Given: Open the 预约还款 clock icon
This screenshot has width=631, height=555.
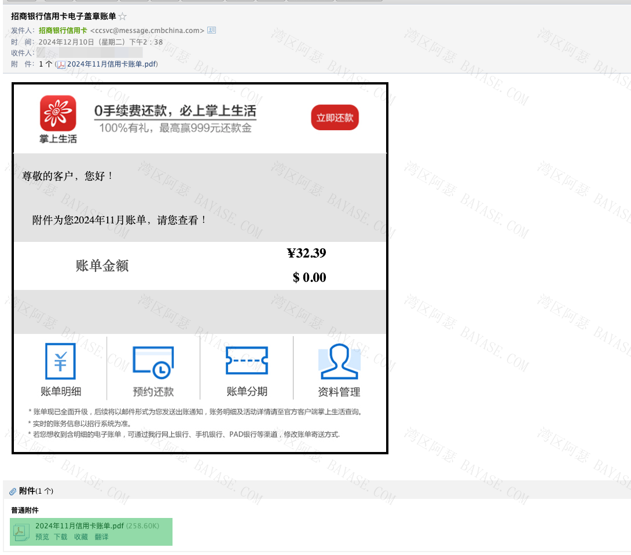Looking at the screenshot, I should [x=153, y=362].
